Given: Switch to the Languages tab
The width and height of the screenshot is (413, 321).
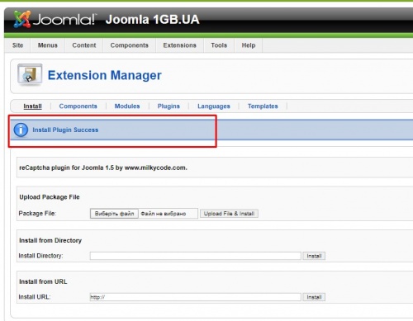Looking at the screenshot, I should pyautogui.click(x=214, y=106).
